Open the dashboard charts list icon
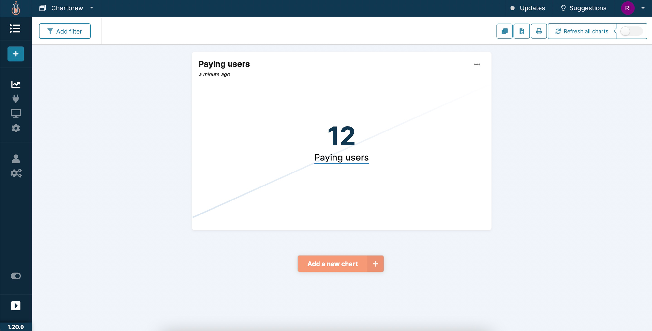The image size is (652, 331). point(15,29)
